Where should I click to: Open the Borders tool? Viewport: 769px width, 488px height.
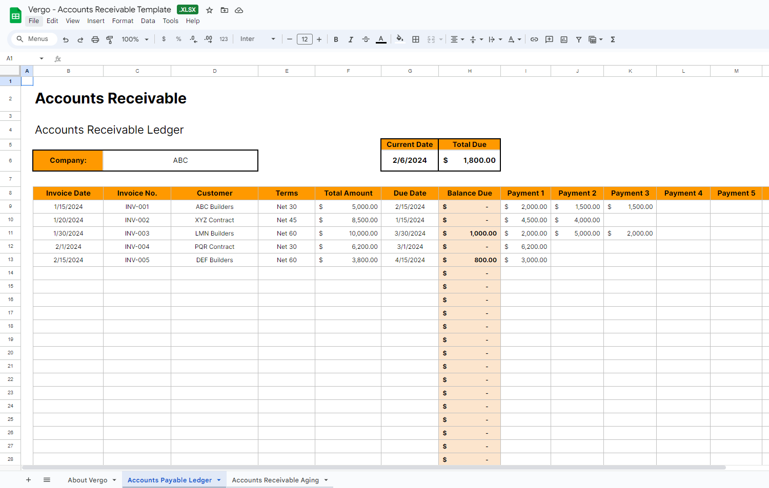point(416,39)
